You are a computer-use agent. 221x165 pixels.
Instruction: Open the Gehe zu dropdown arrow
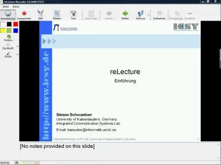point(148,15)
